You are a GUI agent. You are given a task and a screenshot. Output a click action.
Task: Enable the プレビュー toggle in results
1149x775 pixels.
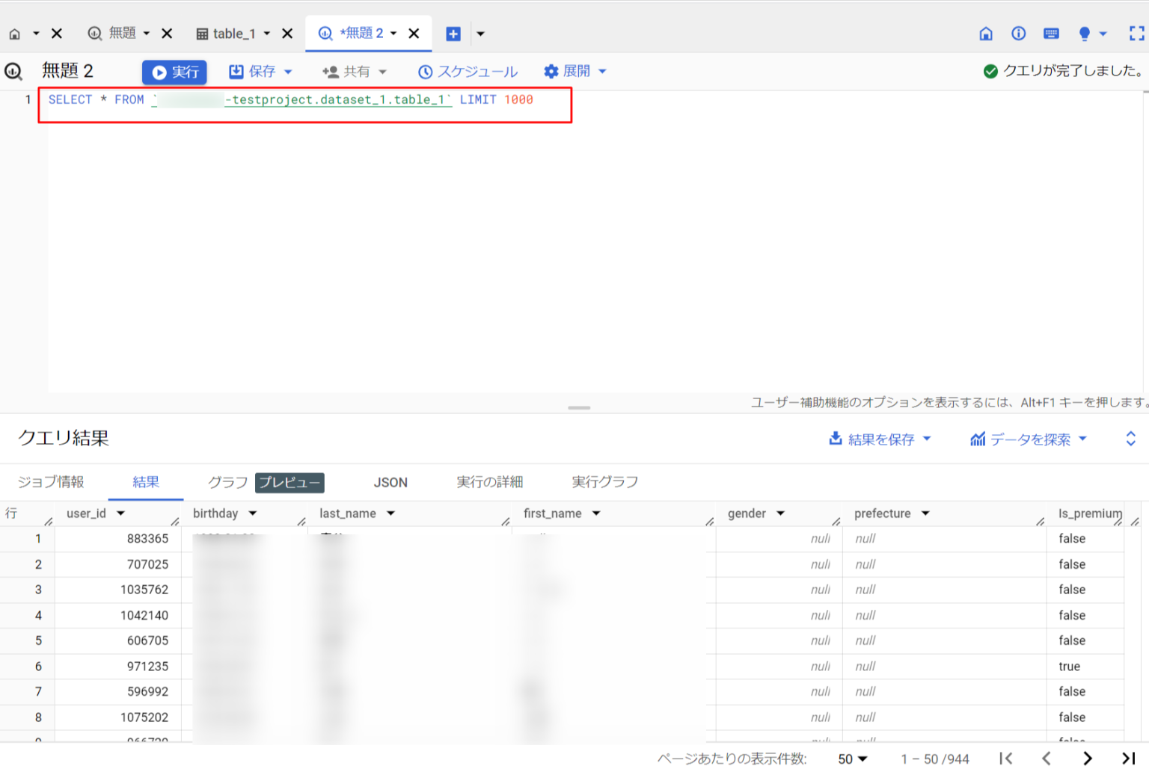pos(289,483)
